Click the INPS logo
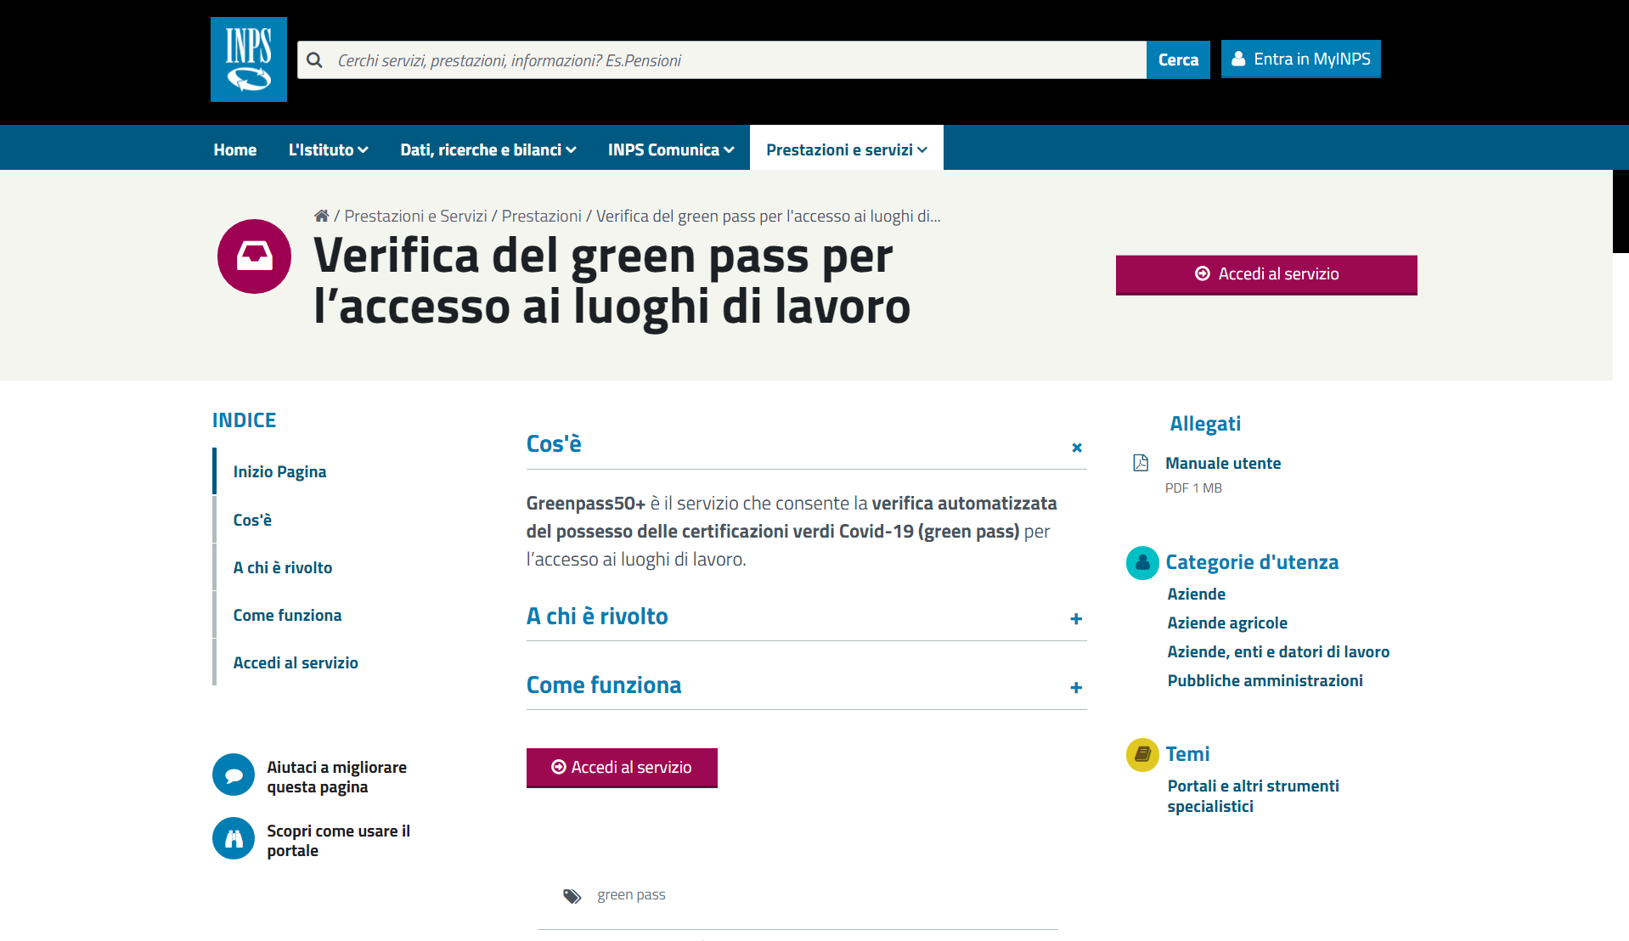Screen dimensions: 1629x941 (248, 59)
